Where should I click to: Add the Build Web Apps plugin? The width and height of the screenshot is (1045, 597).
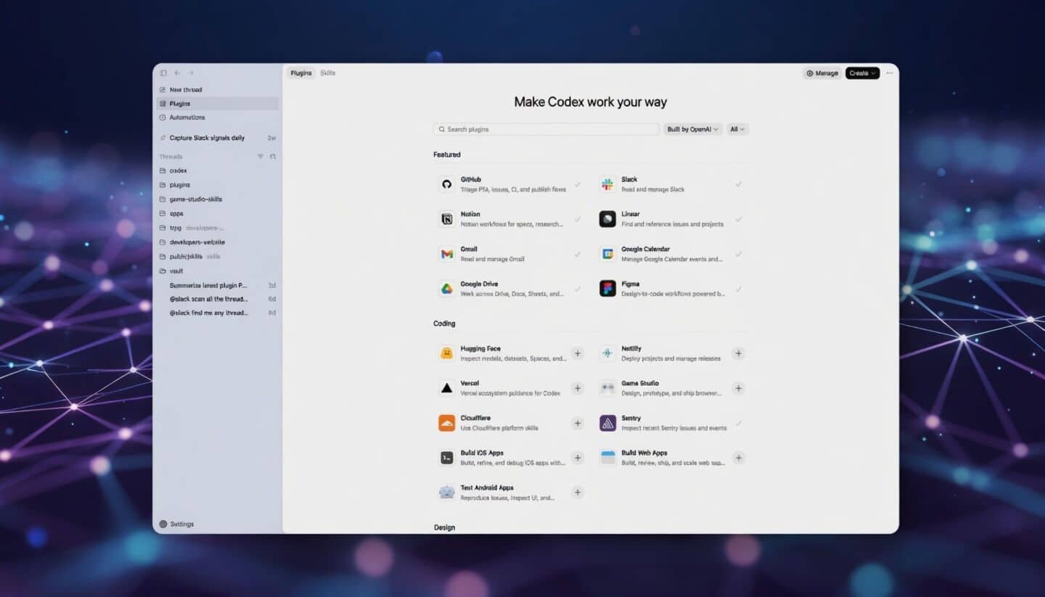pos(738,458)
